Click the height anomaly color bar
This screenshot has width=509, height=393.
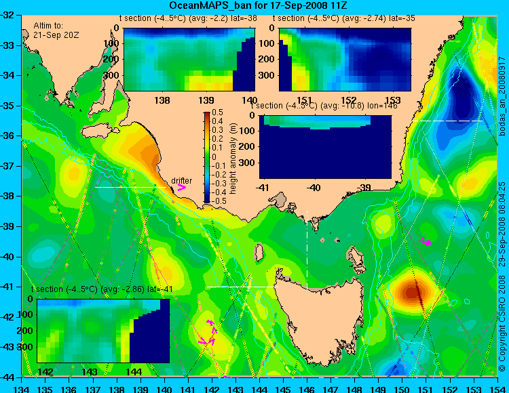pyautogui.click(x=207, y=157)
